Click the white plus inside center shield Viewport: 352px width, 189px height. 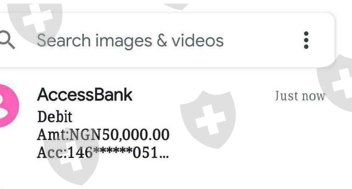tap(210, 120)
